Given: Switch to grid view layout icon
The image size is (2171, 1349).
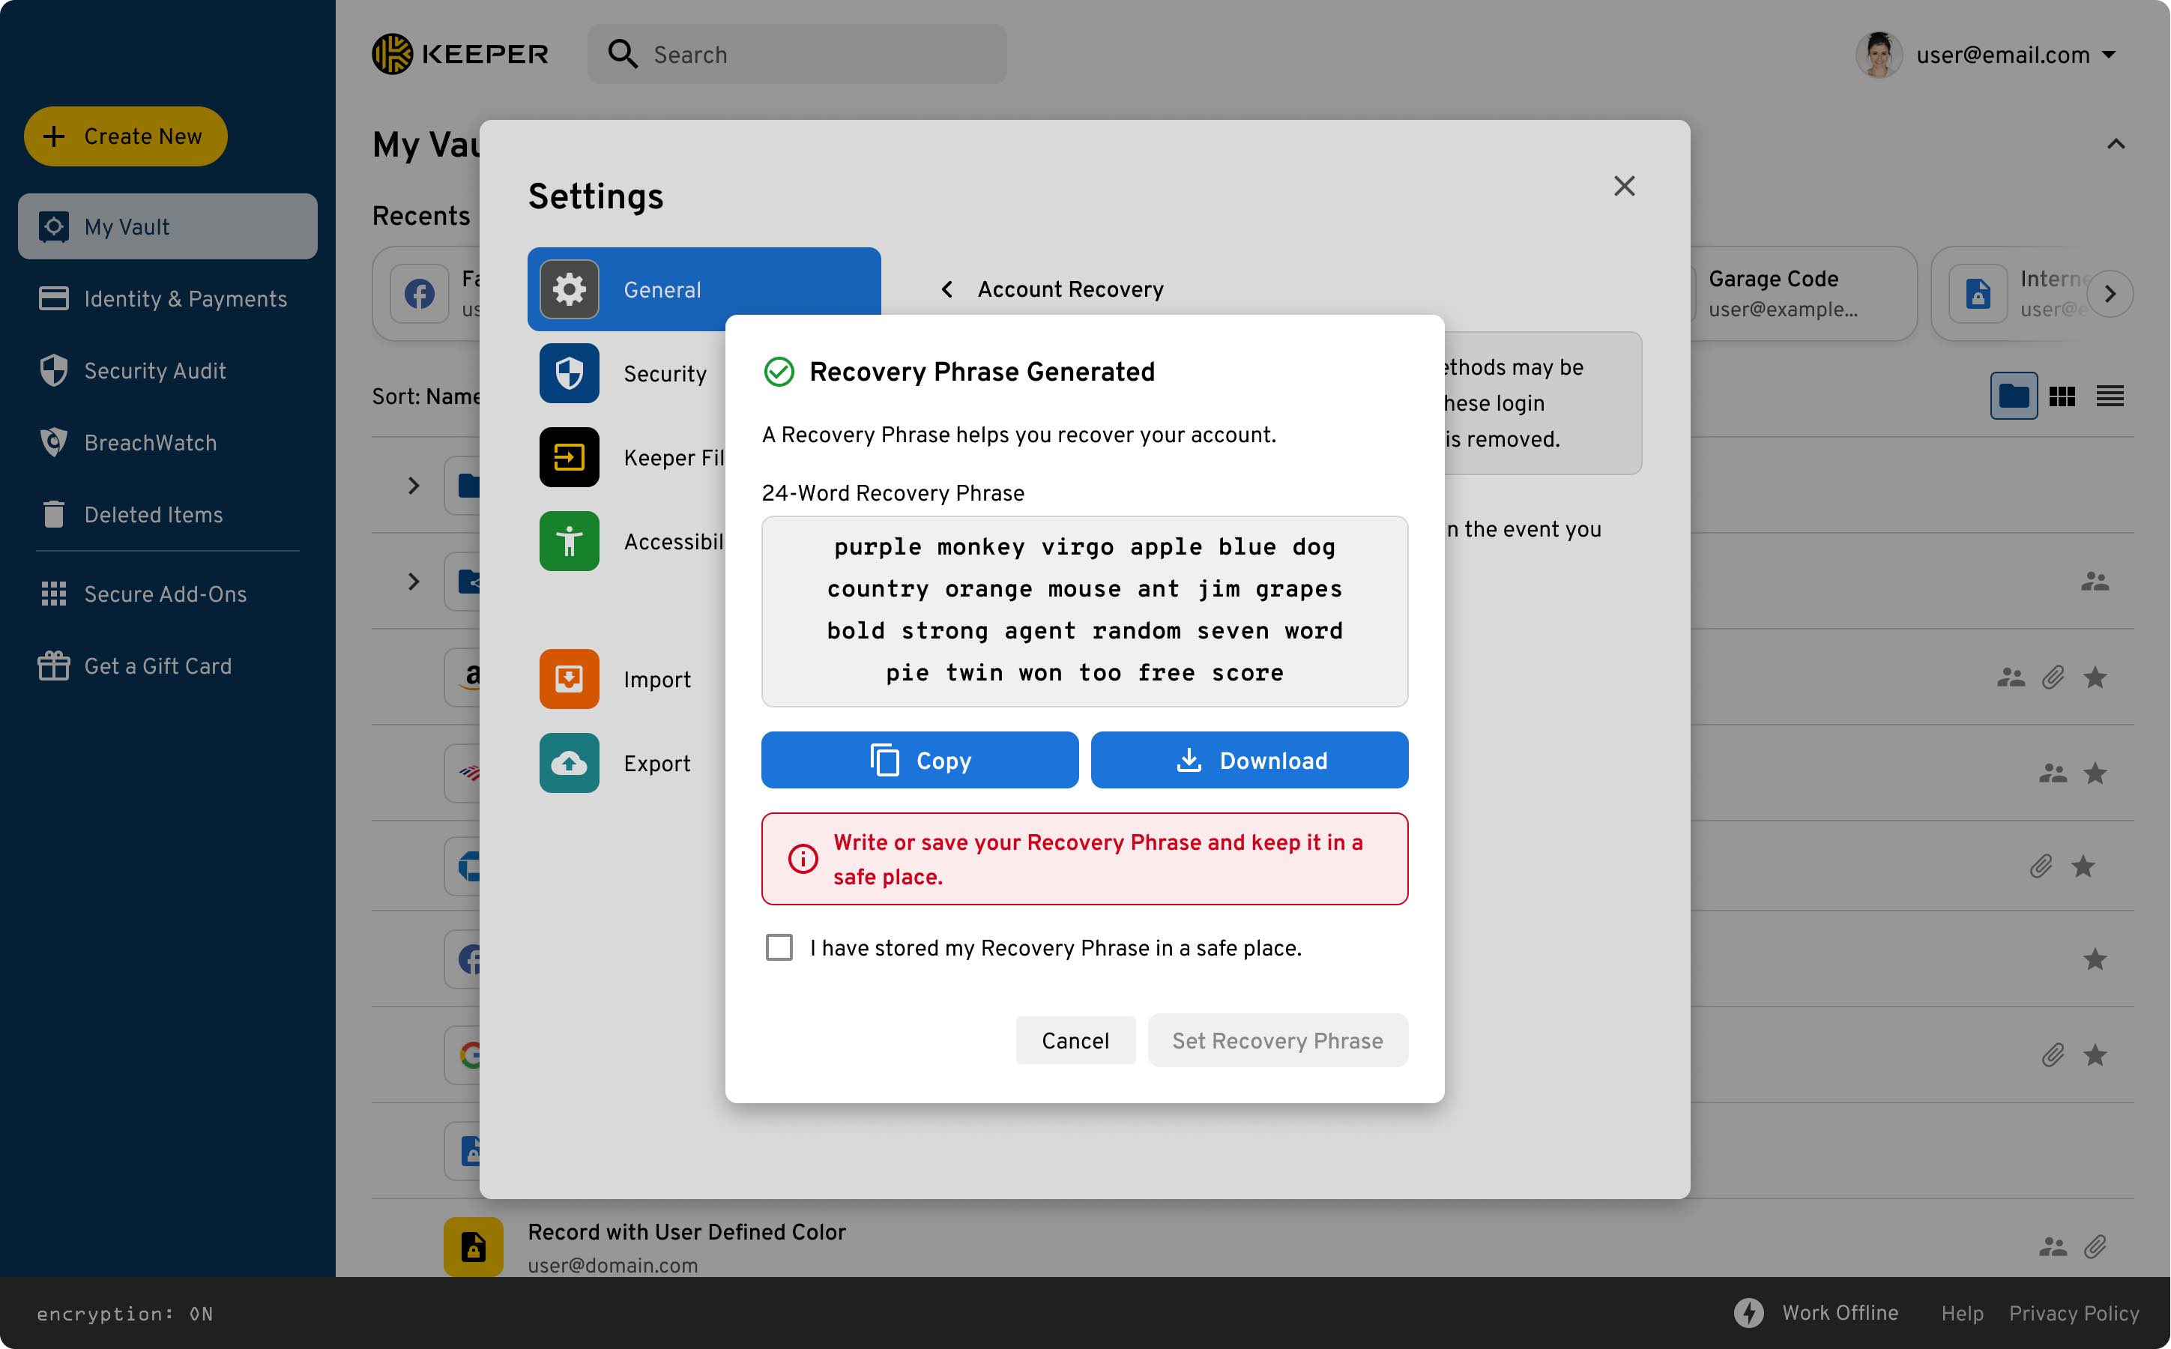Looking at the screenshot, I should point(2062,396).
